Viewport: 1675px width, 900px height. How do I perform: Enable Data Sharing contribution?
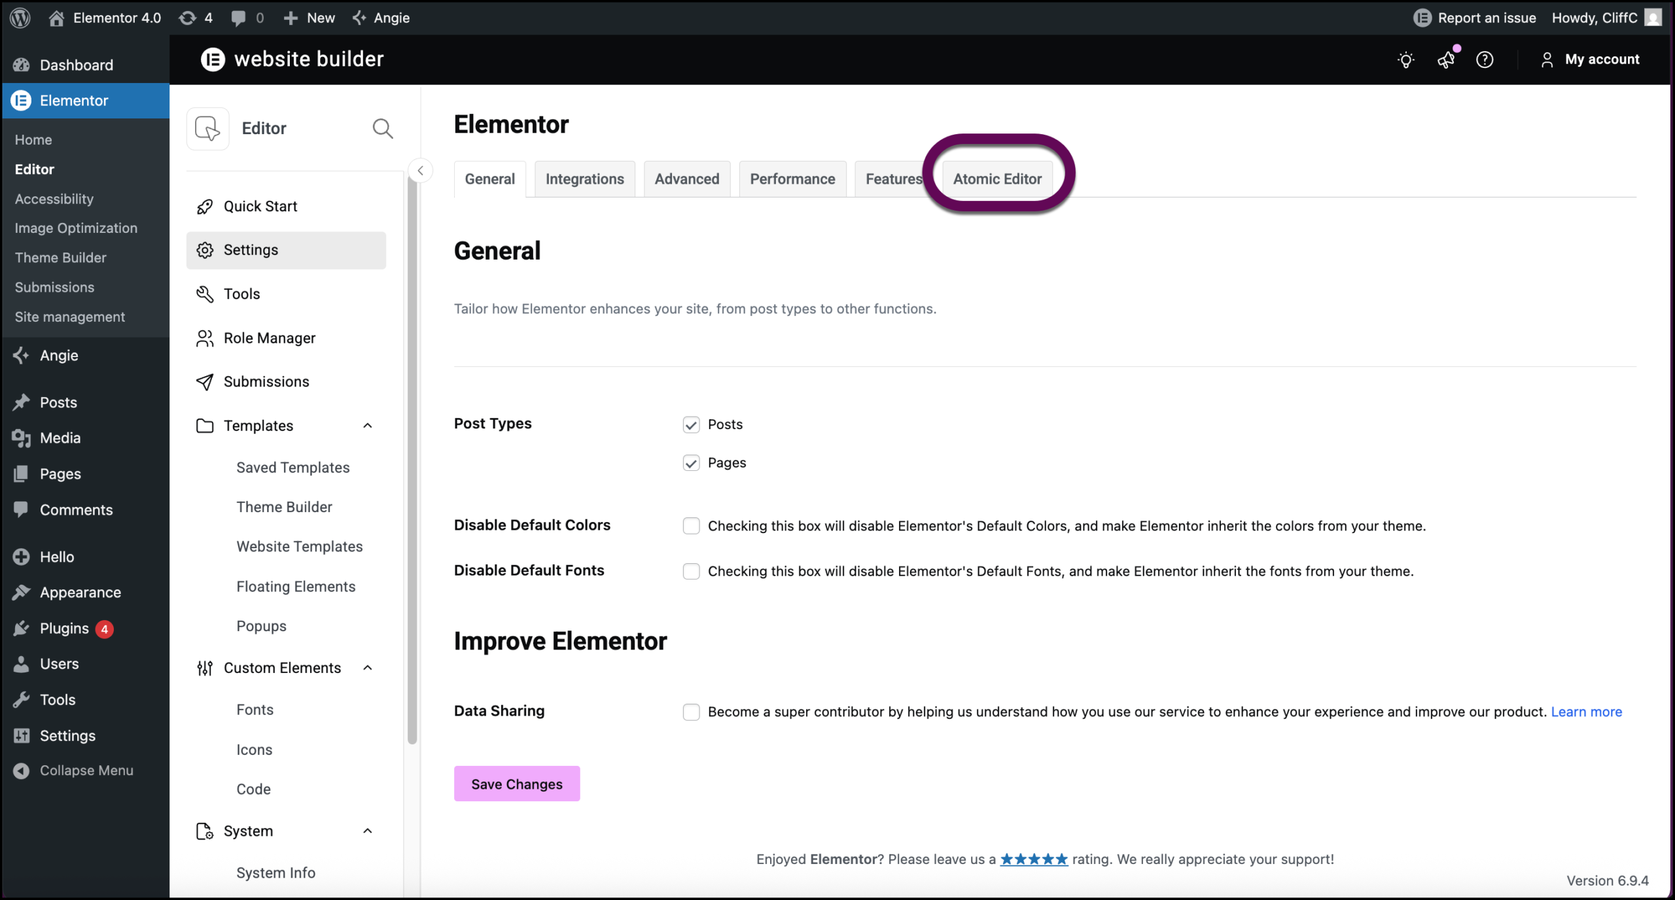click(x=692, y=712)
